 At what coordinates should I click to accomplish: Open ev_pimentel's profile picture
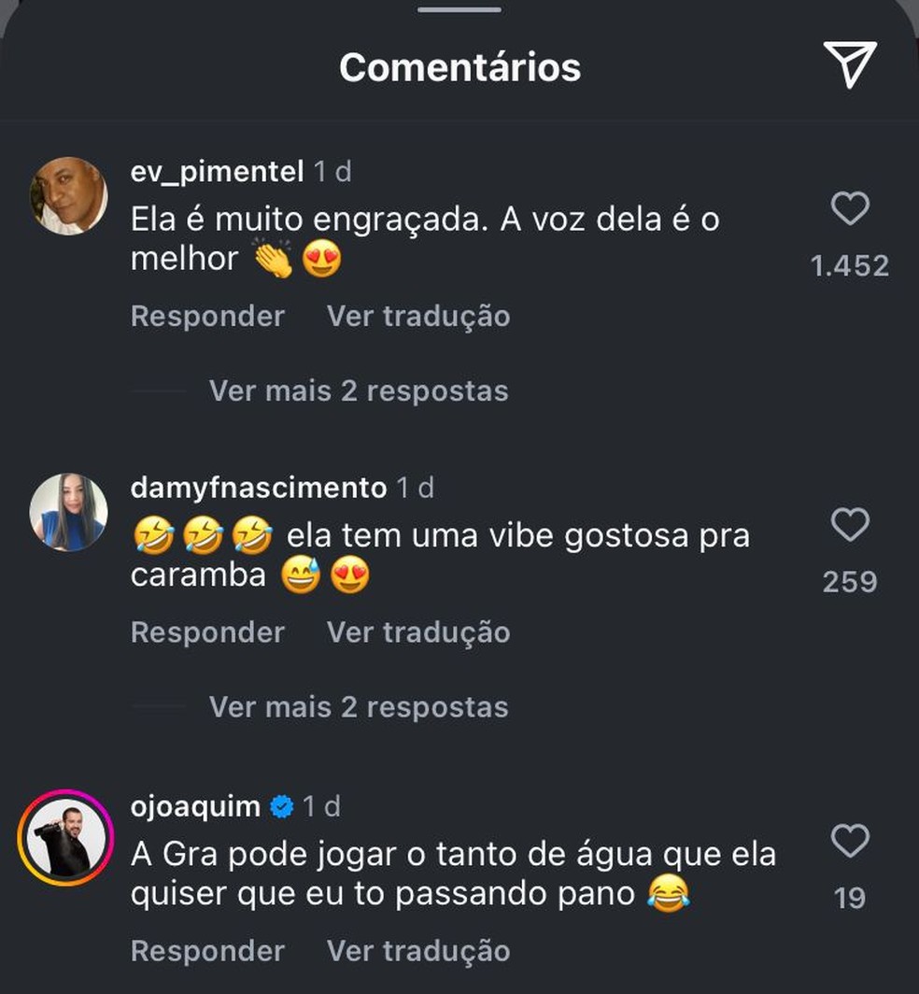coord(68,196)
